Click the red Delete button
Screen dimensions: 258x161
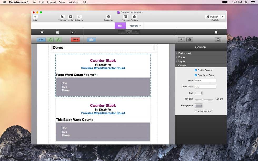click(x=75, y=40)
